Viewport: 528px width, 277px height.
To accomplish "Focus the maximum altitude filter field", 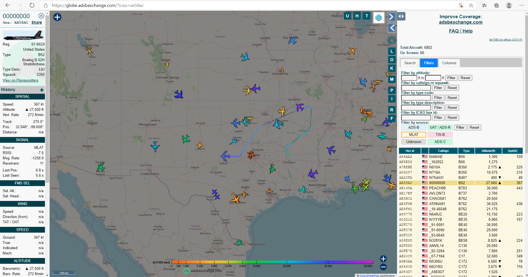I will pyautogui.click(x=433, y=78).
